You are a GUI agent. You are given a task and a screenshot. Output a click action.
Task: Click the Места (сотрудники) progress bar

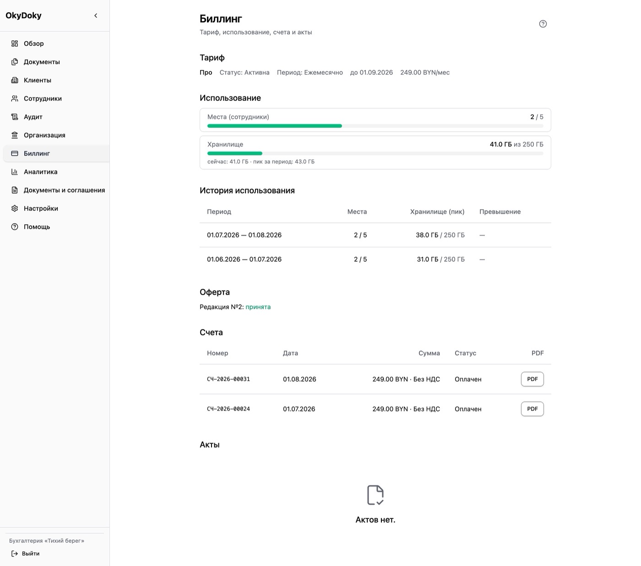tap(375, 126)
